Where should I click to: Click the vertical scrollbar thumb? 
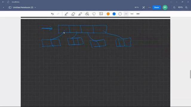coord(190,74)
